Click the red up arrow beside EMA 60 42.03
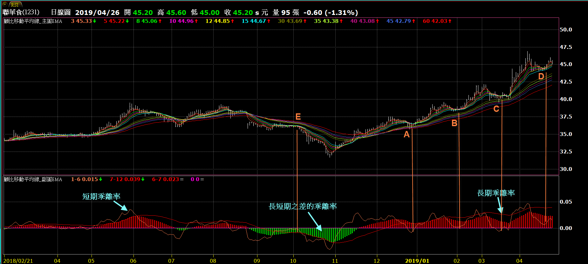Screen dimensions: 588x264 pos(450,21)
